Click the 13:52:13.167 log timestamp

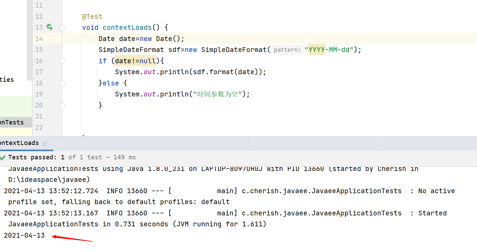[x=74, y=213]
